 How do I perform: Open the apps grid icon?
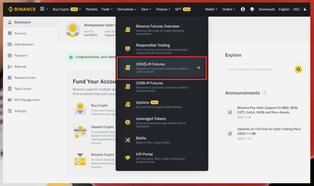click(42, 9)
